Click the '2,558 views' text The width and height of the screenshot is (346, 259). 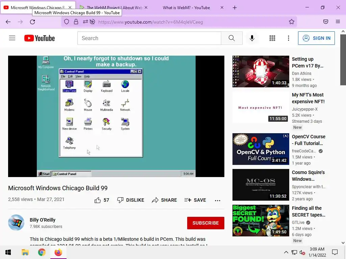[20, 199]
